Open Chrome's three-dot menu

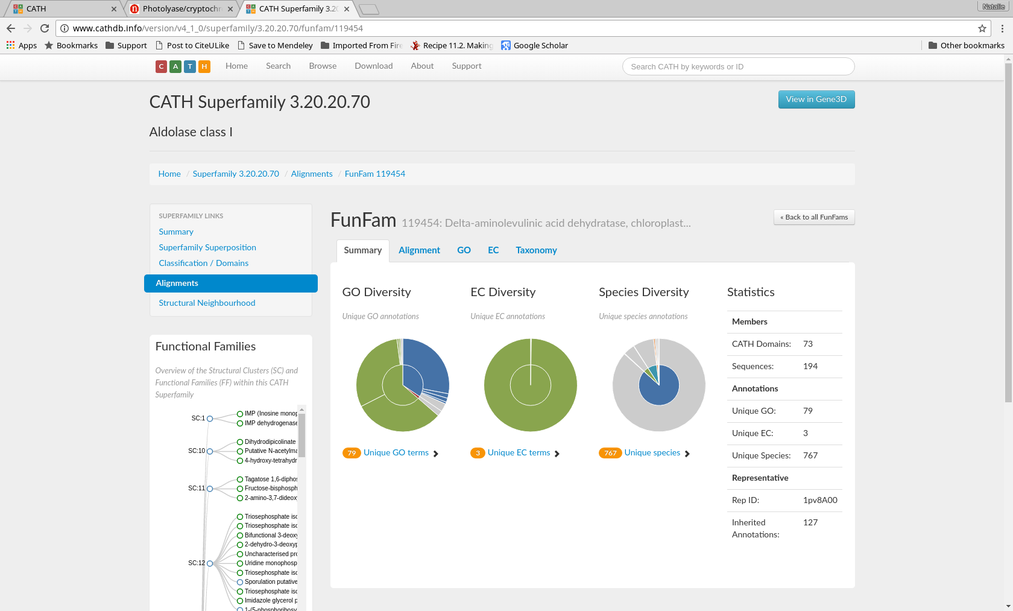[1002, 28]
